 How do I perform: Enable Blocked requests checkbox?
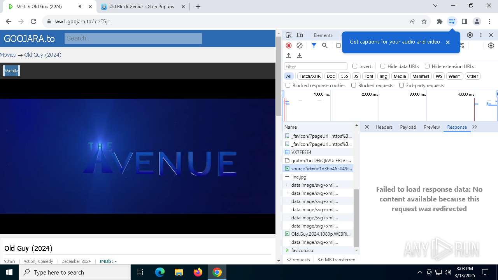(354, 85)
